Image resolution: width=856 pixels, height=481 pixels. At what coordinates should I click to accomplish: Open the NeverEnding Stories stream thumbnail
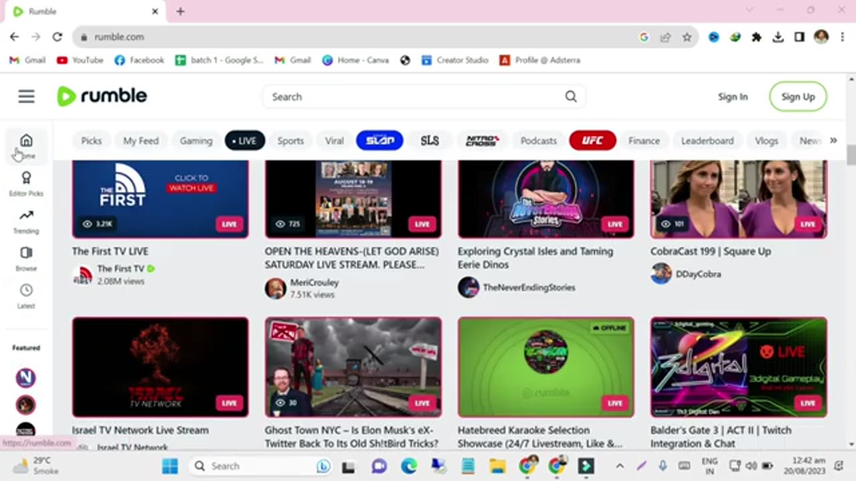[546, 199]
